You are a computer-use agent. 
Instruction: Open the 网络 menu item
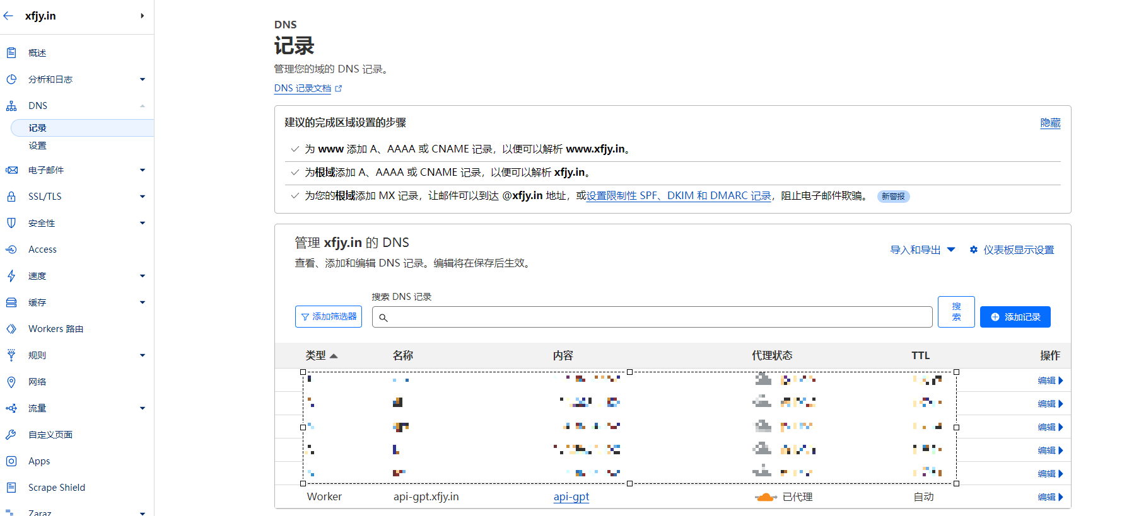(37, 382)
